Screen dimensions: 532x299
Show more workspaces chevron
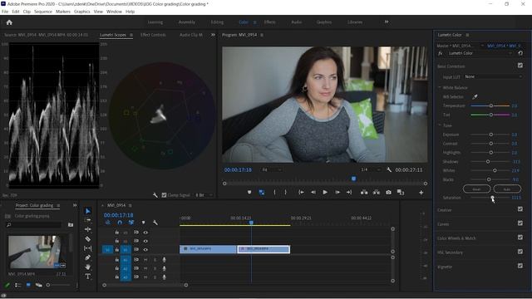[386, 22]
